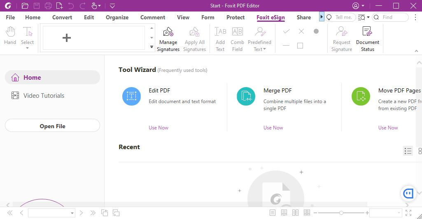Go to first page with double-left arrow
This screenshot has height=219, width=422.
[10, 213]
